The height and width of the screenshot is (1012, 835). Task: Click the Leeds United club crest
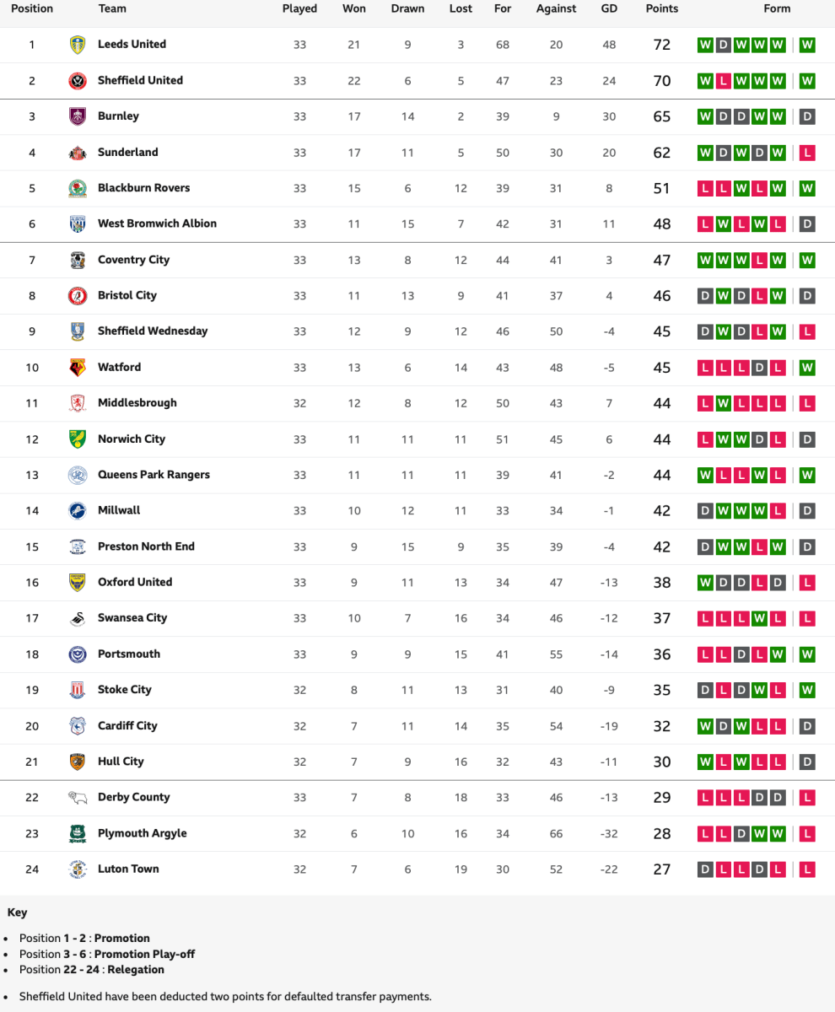pyautogui.click(x=78, y=45)
